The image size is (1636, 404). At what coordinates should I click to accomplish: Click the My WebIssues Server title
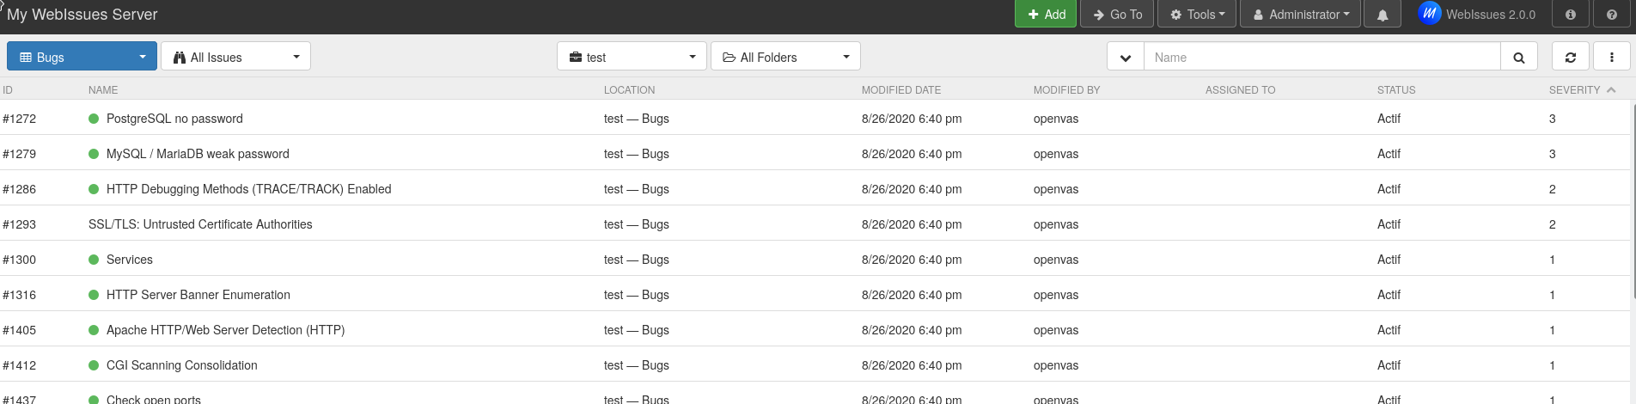(x=82, y=15)
